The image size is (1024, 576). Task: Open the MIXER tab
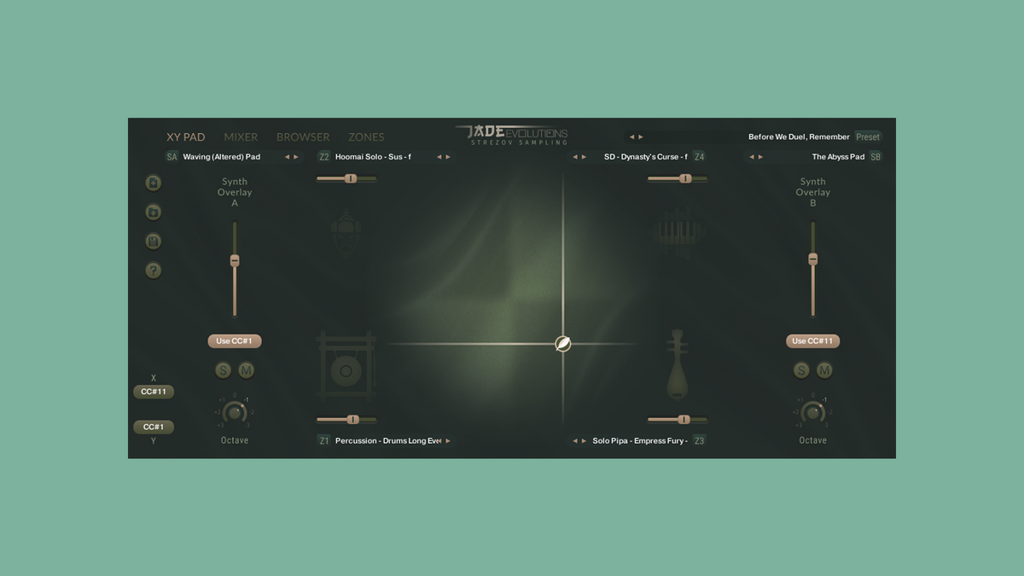241,137
